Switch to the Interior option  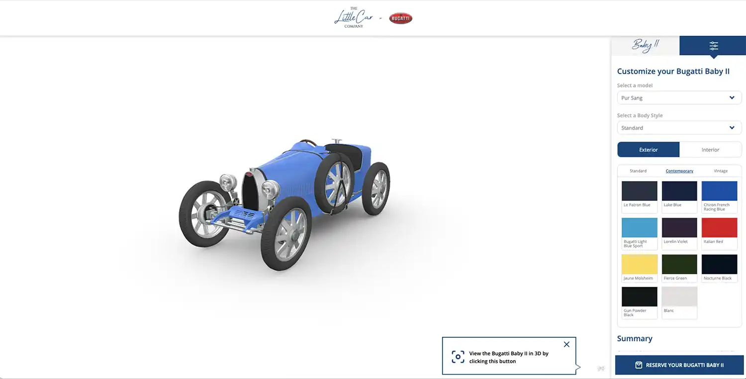[x=710, y=150]
